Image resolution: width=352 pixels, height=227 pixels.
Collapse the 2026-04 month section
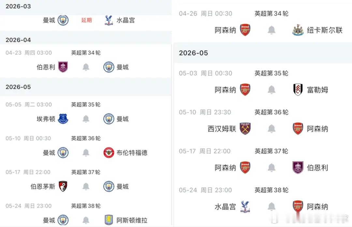18,40
